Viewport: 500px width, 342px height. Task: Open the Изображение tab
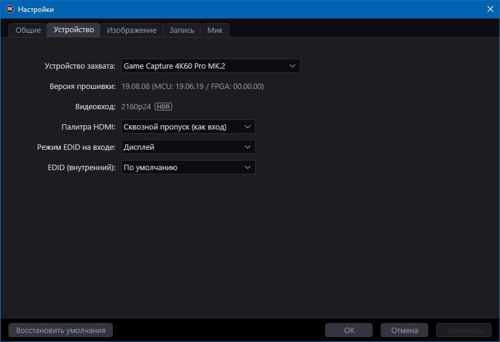point(131,30)
